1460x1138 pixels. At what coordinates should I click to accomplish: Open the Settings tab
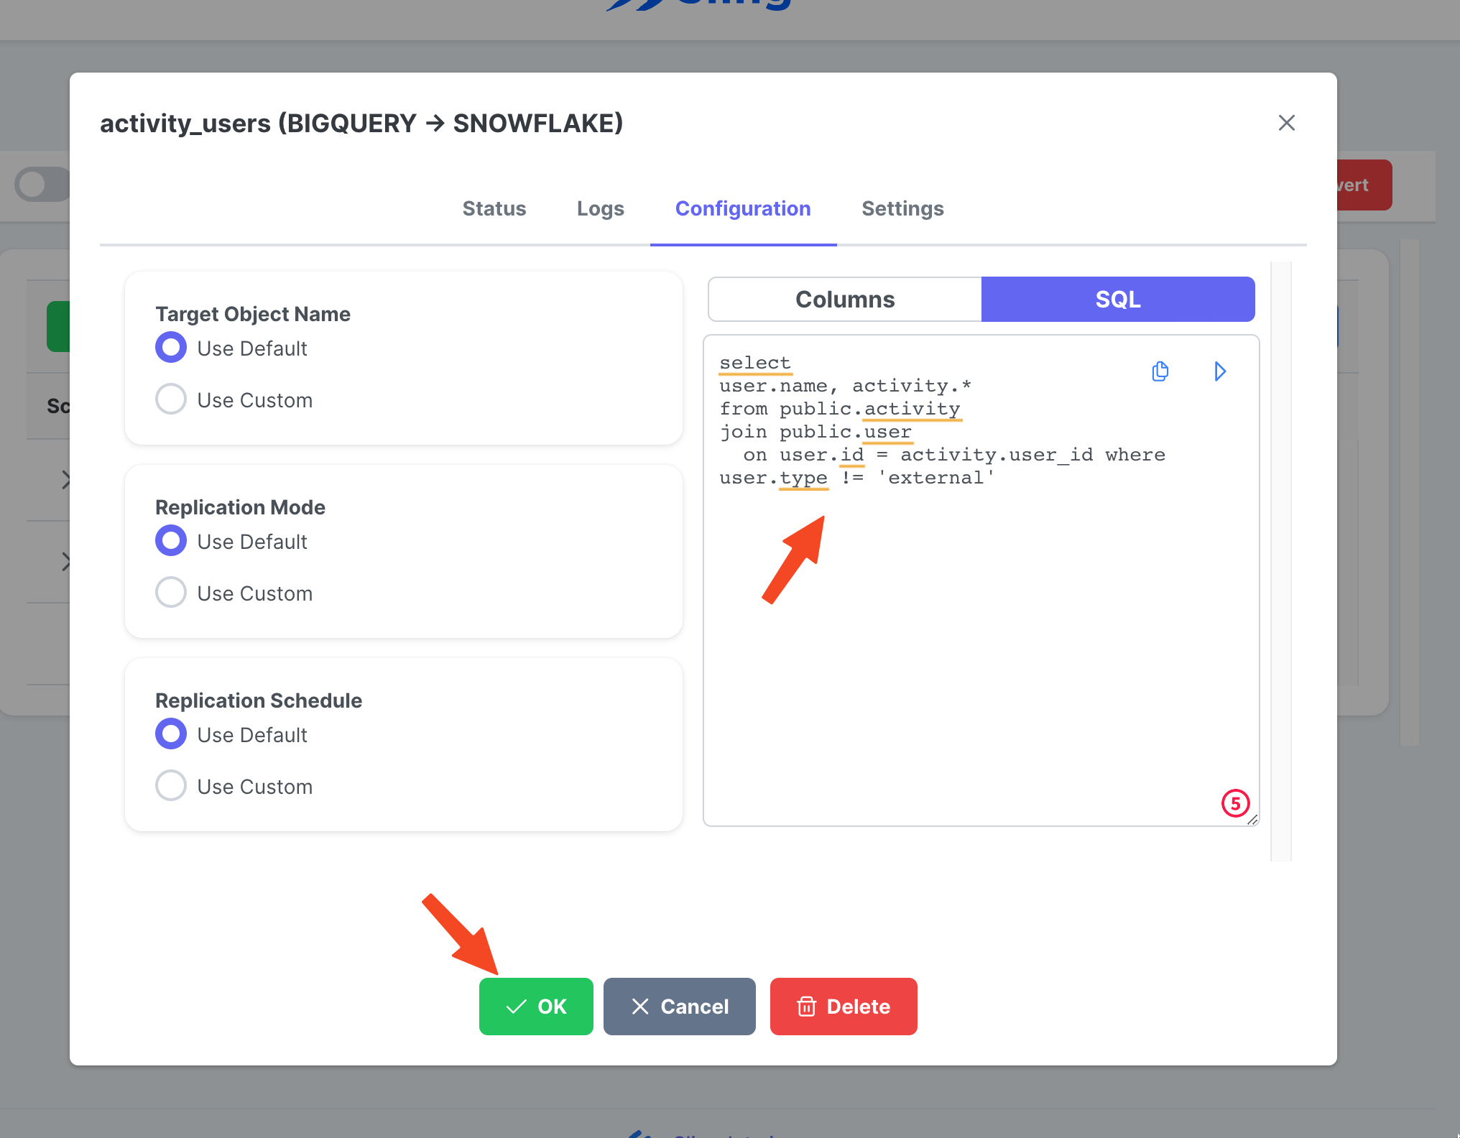coord(902,208)
